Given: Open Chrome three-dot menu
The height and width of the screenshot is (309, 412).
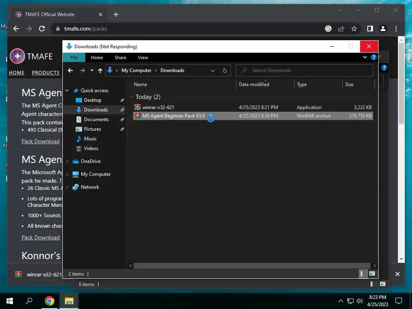Looking at the screenshot, I should coord(396,29).
